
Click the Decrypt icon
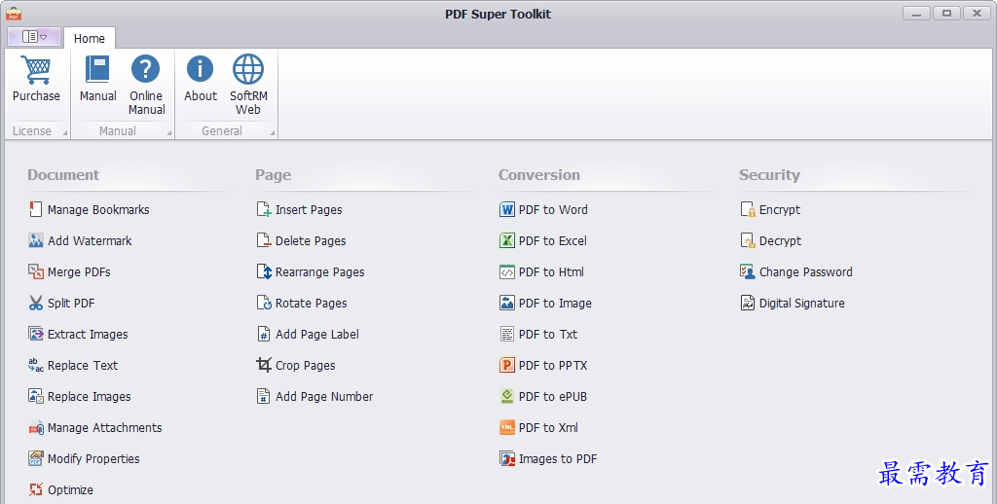[x=748, y=240]
